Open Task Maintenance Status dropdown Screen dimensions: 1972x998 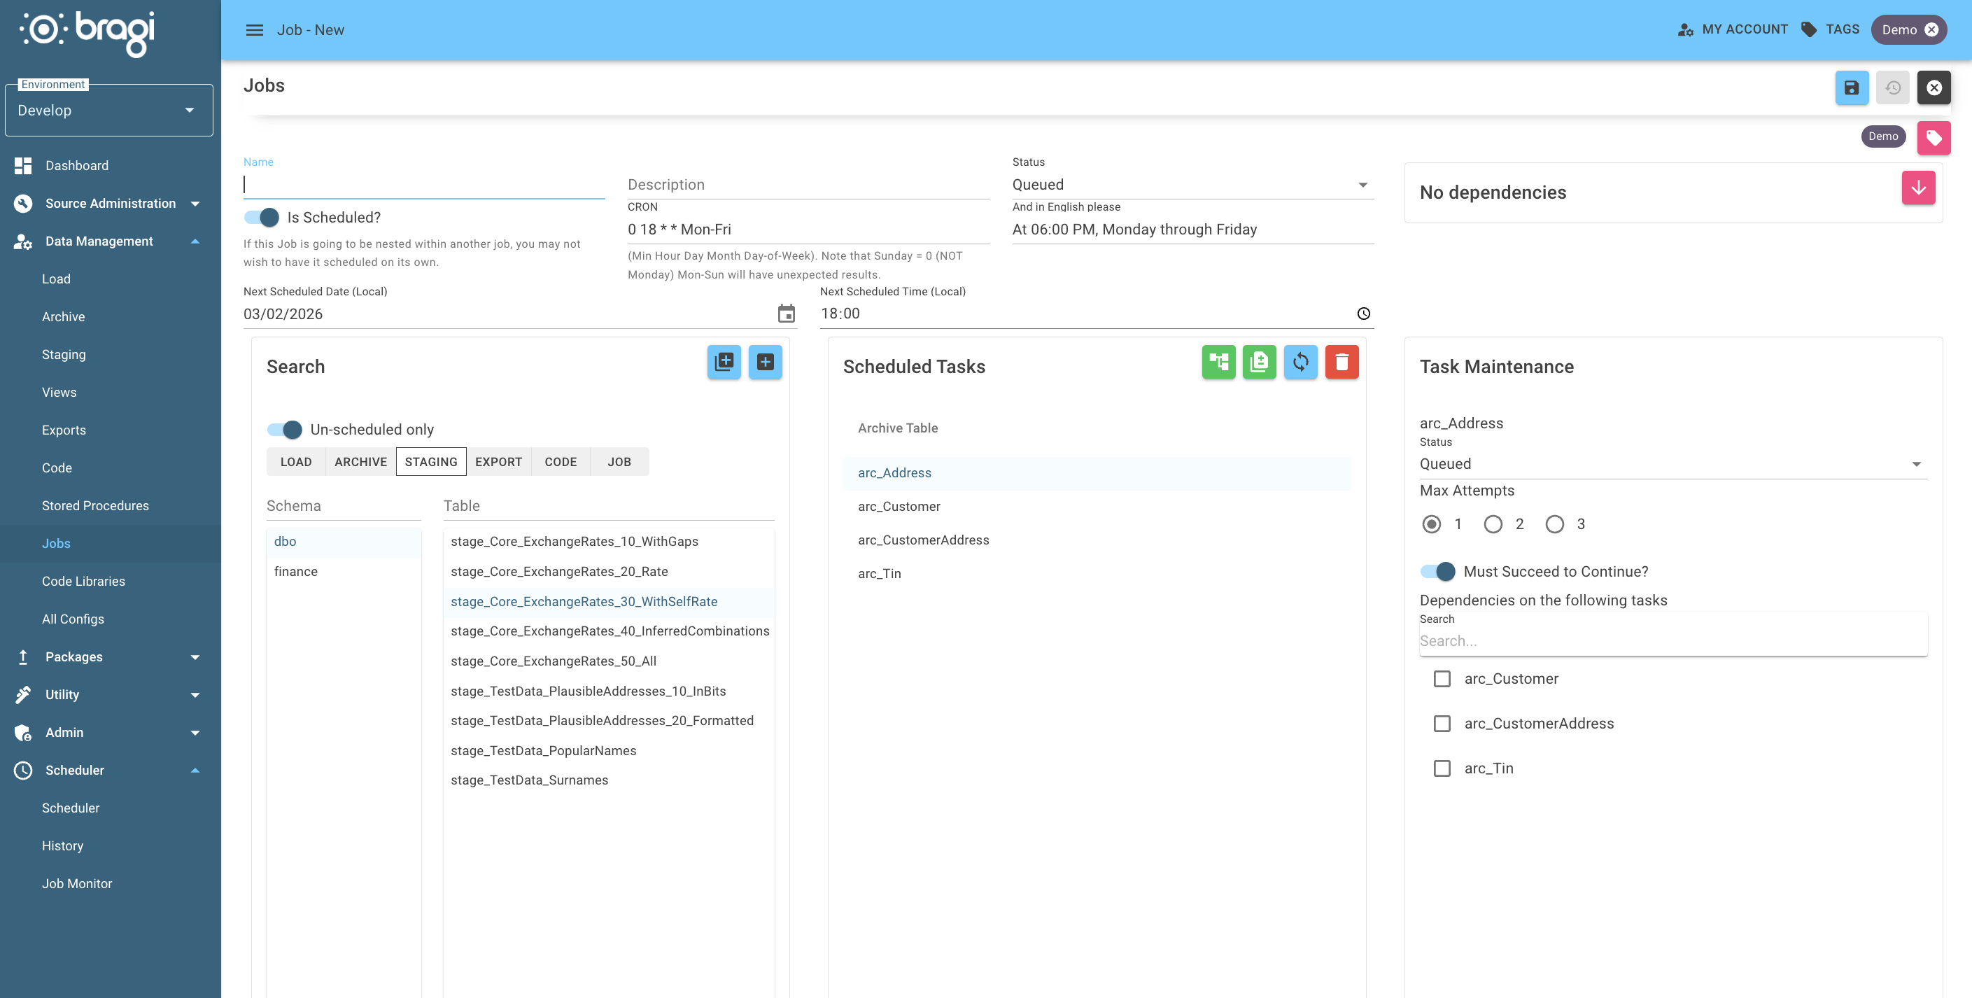coord(1672,464)
